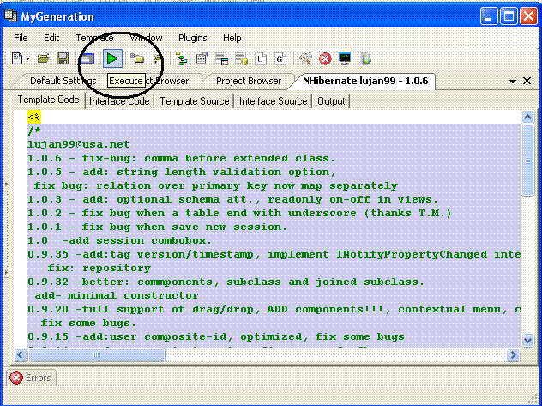Image resolution: width=542 pixels, height=406 pixels.
Task: Switch to the Template Source tab
Action: [x=195, y=101]
